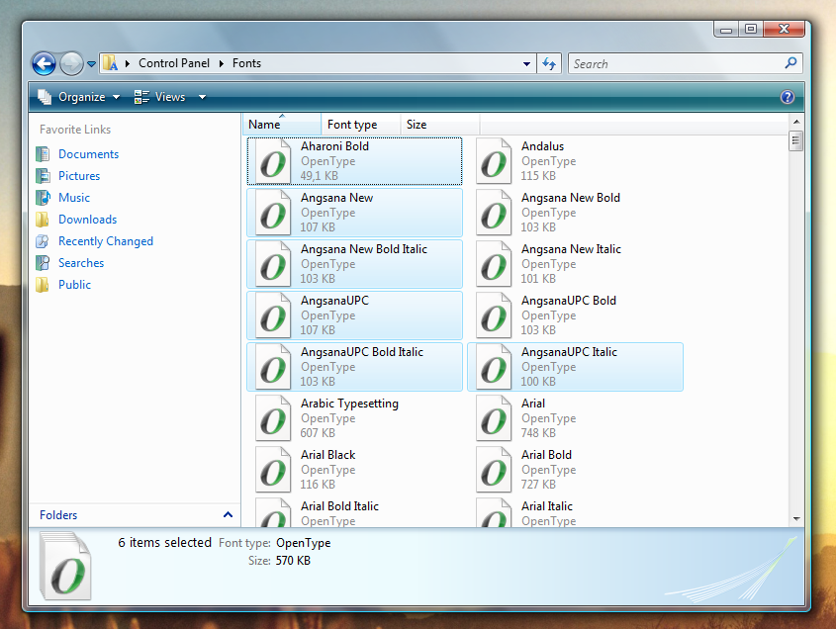The image size is (836, 629).
Task: Open Documents in Favorite Links
Action: (x=88, y=154)
